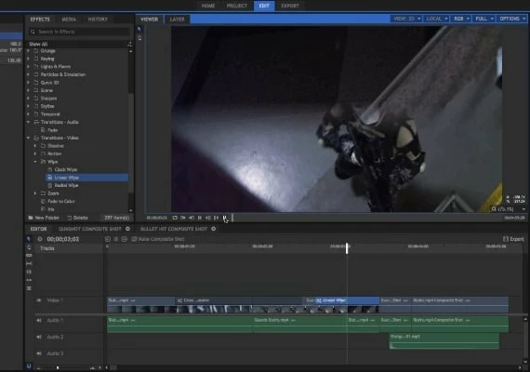Image resolution: width=530 pixels, height=372 pixels.
Task: Mute the Audio 3 track
Action: click(39, 353)
